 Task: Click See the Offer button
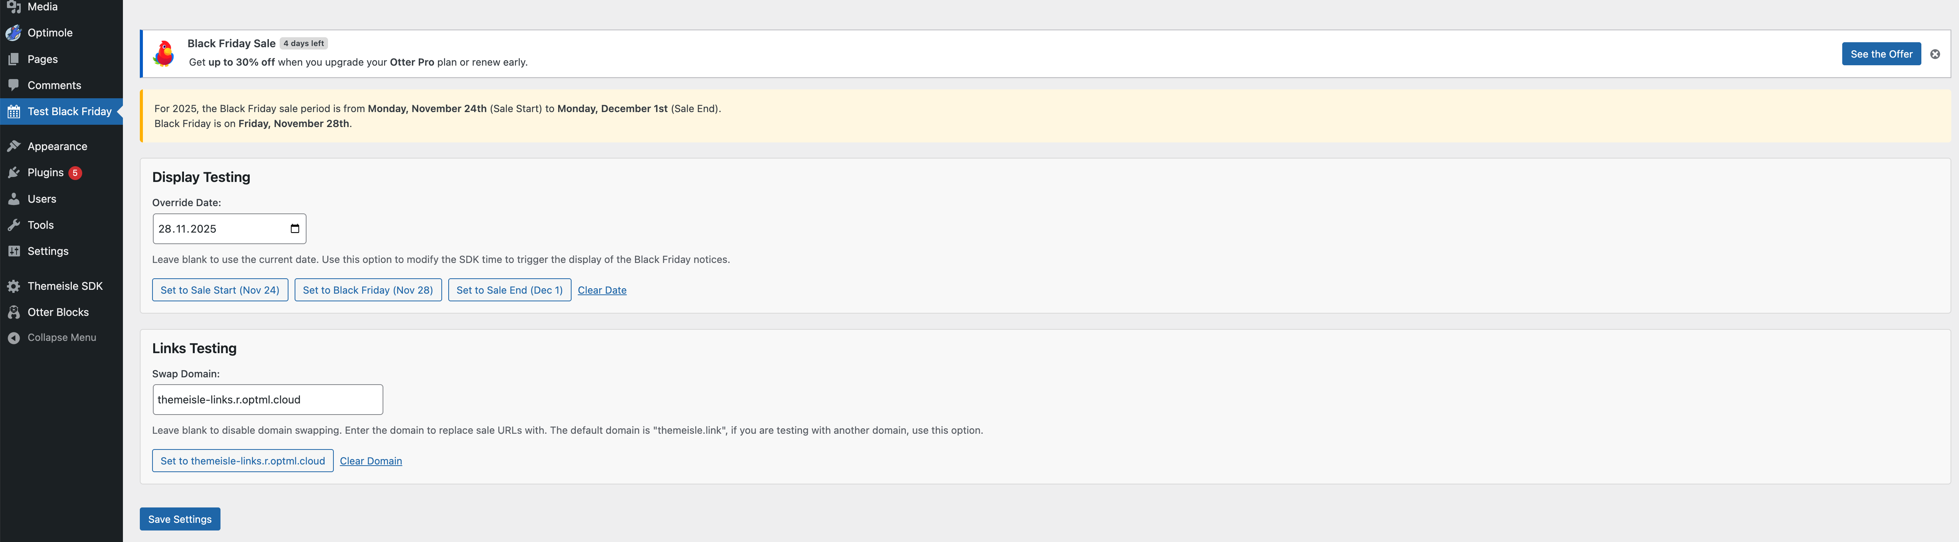(x=1881, y=54)
